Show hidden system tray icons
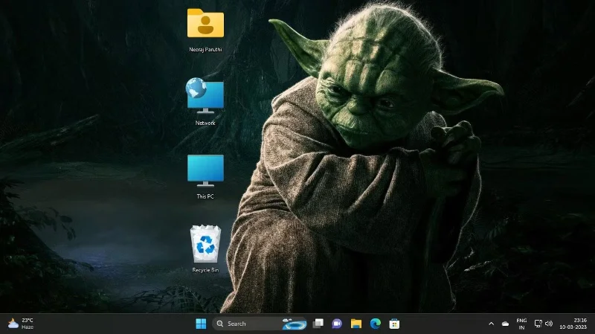Image resolution: width=595 pixels, height=334 pixels. 492,324
